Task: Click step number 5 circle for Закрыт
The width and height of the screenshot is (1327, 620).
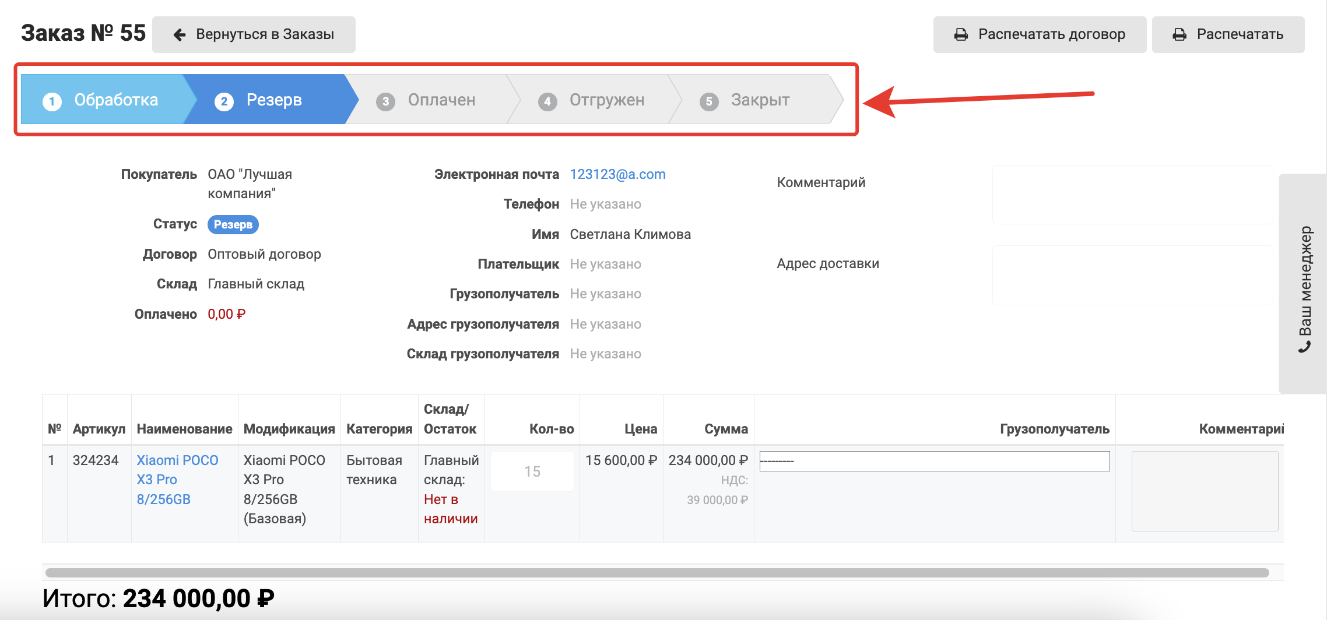Action: (708, 101)
